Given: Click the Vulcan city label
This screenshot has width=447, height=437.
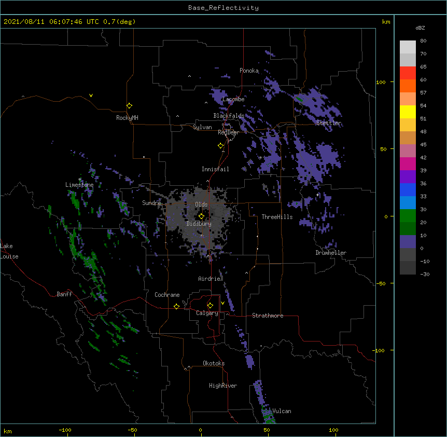Looking at the screenshot, I should point(282,411).
